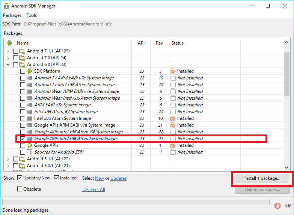Click icon of Google APIs Intel x86 Atom_64 System Image

click(29, 132)
